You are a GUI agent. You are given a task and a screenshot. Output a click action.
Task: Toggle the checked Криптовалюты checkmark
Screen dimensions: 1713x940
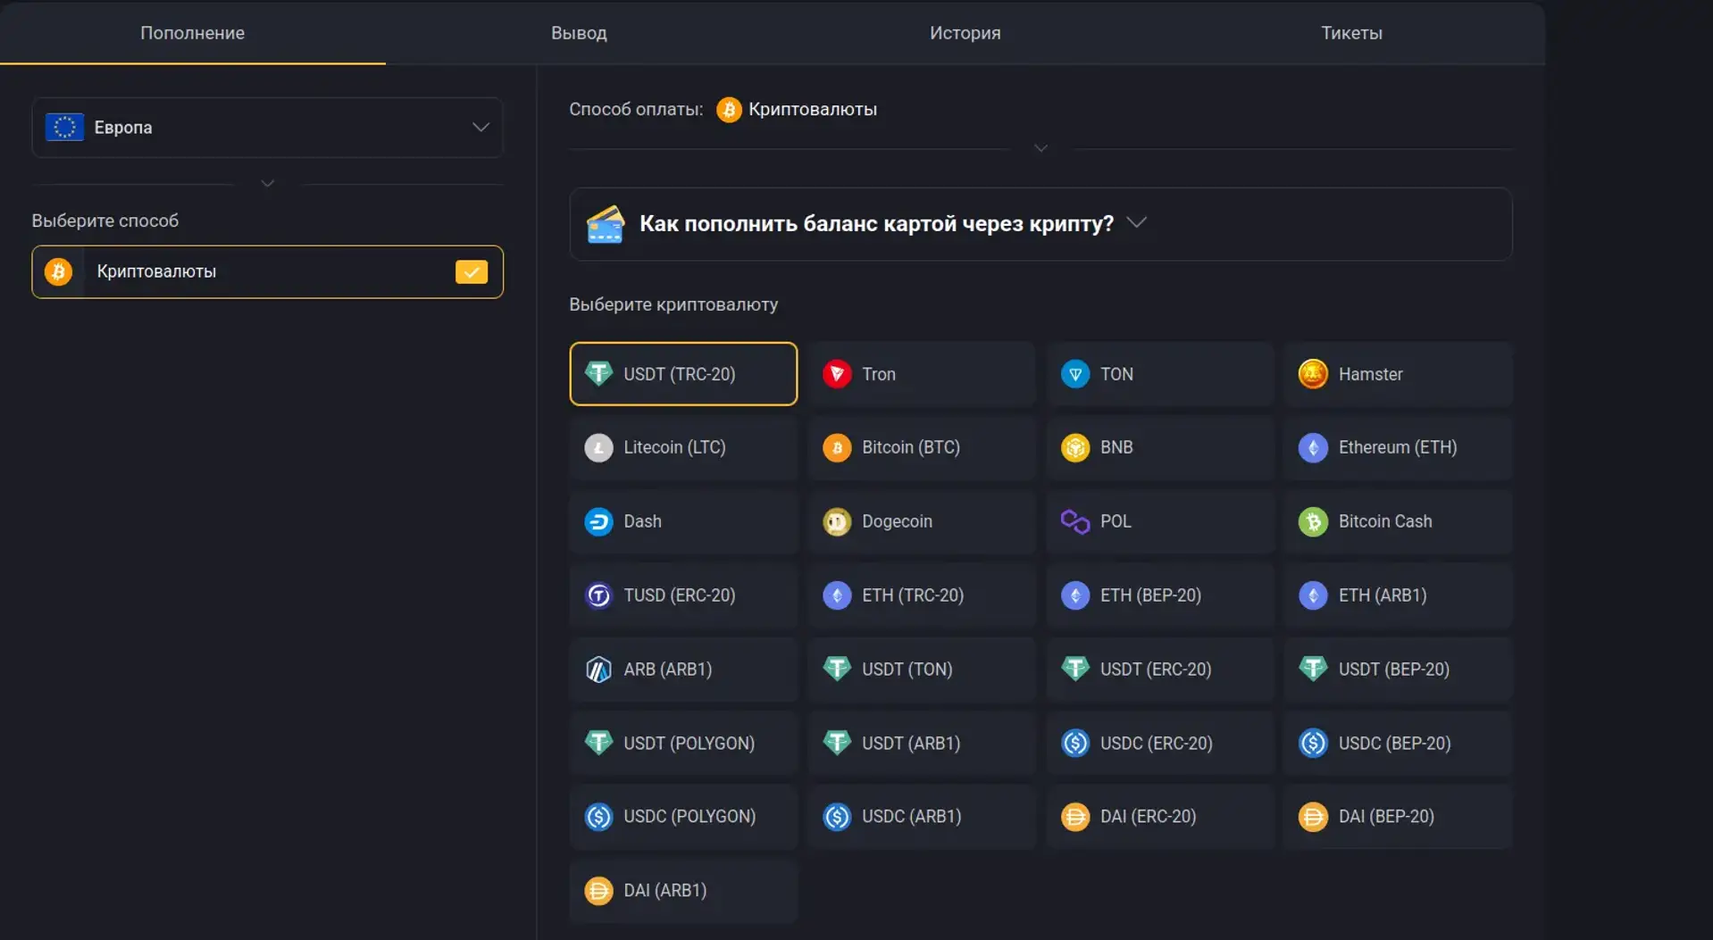[x=471, y=272]
